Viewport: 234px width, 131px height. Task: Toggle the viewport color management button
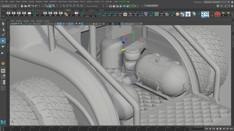tap(122, 24)
